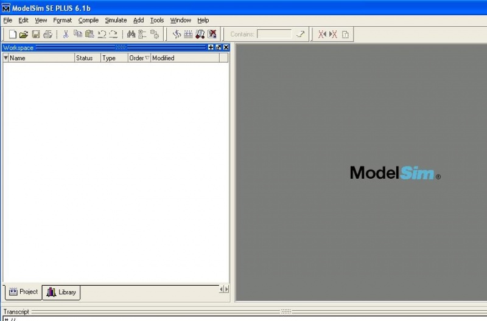Close the Workspace pane
The width and height of the screenshot is (487, 321).
point(226,47)
